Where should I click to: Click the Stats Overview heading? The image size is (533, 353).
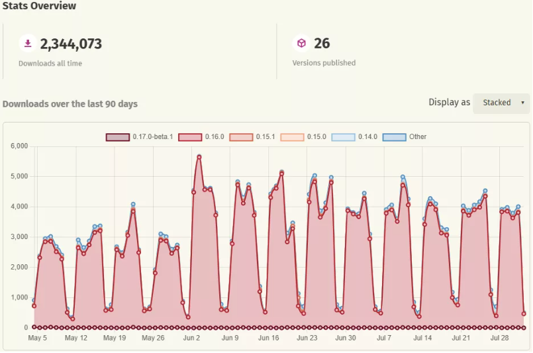tap(39, 6)
